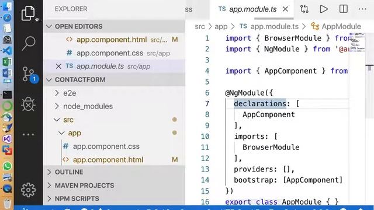Open Source Control view with 1 change
The image size is (374, 210).
tap(30, 75)
